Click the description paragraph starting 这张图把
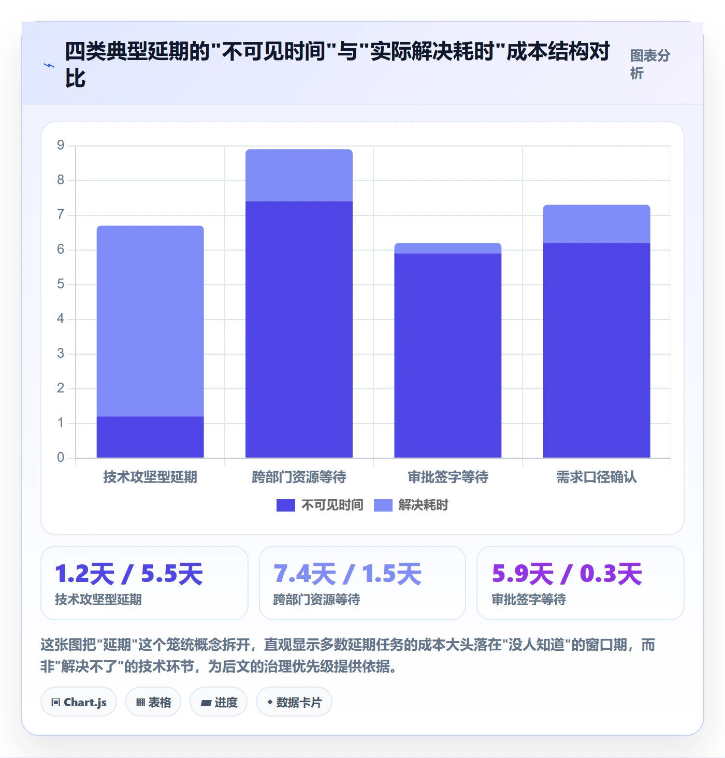The image size is (725, 758). 348,655
